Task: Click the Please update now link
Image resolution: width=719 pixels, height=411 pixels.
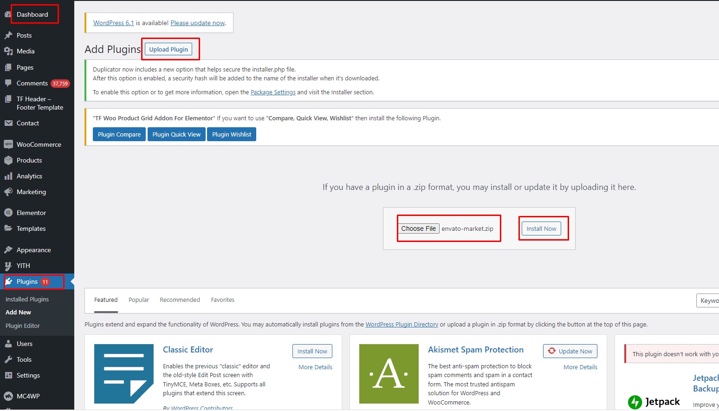Action: pyautogui.click(x=198, y=23)
